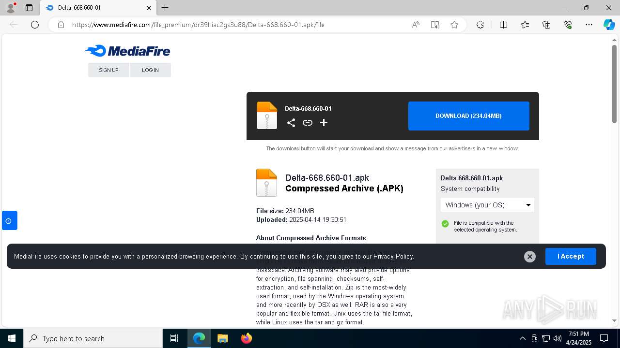The image size is (620, 348).
Task: Click the share icon under Delta-668.660-01
Action: click(x=291, y=123)
